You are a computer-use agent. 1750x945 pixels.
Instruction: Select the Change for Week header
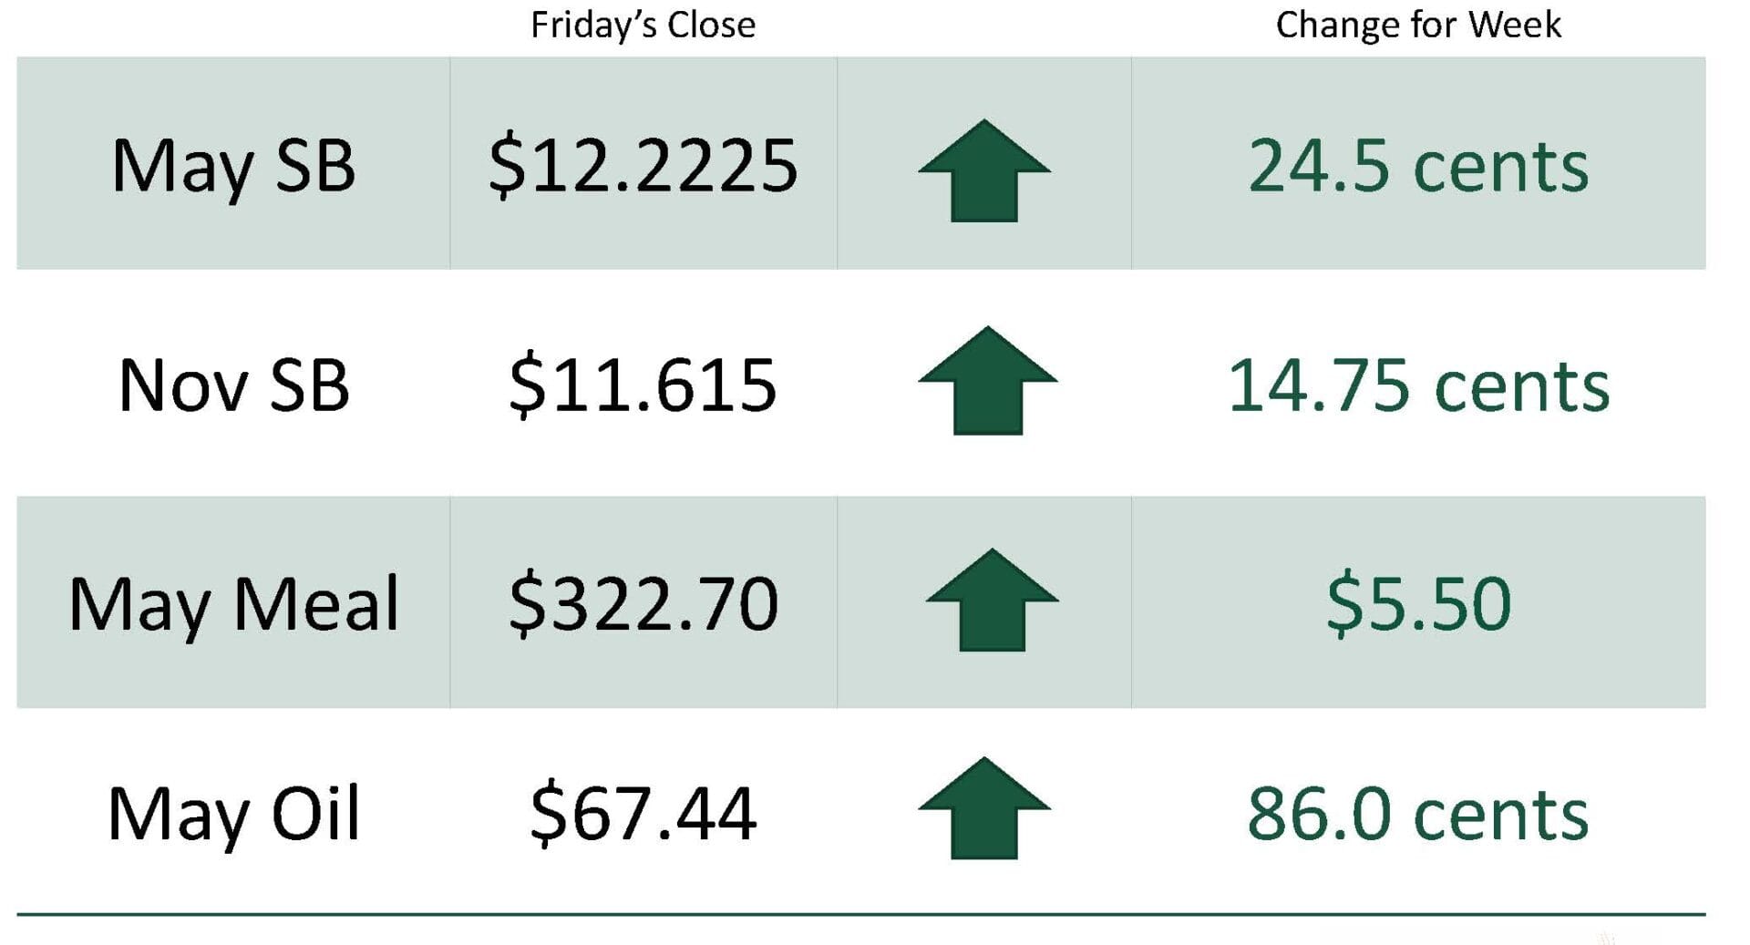[1417, 25]
